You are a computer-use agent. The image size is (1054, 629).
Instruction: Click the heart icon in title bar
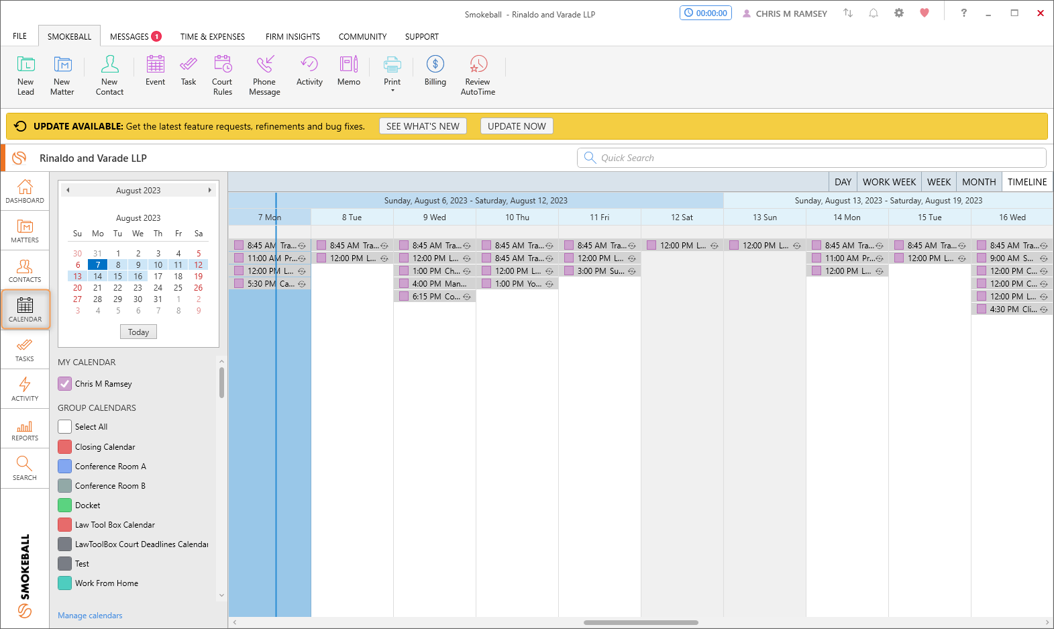pos(925,13)
